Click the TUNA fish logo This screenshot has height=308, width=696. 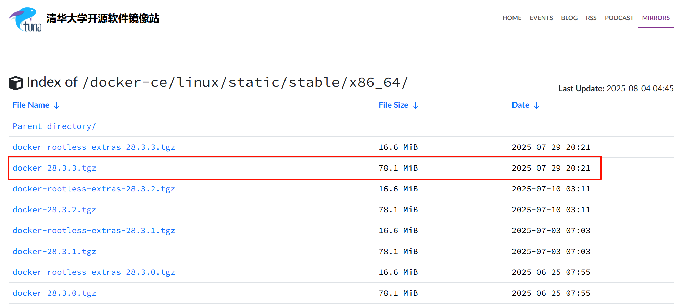(x=25, y=19)
